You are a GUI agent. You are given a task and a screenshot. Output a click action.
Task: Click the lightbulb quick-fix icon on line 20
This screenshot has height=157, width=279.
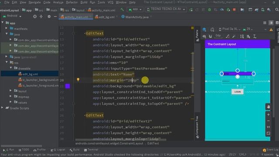tap(78, 80)
